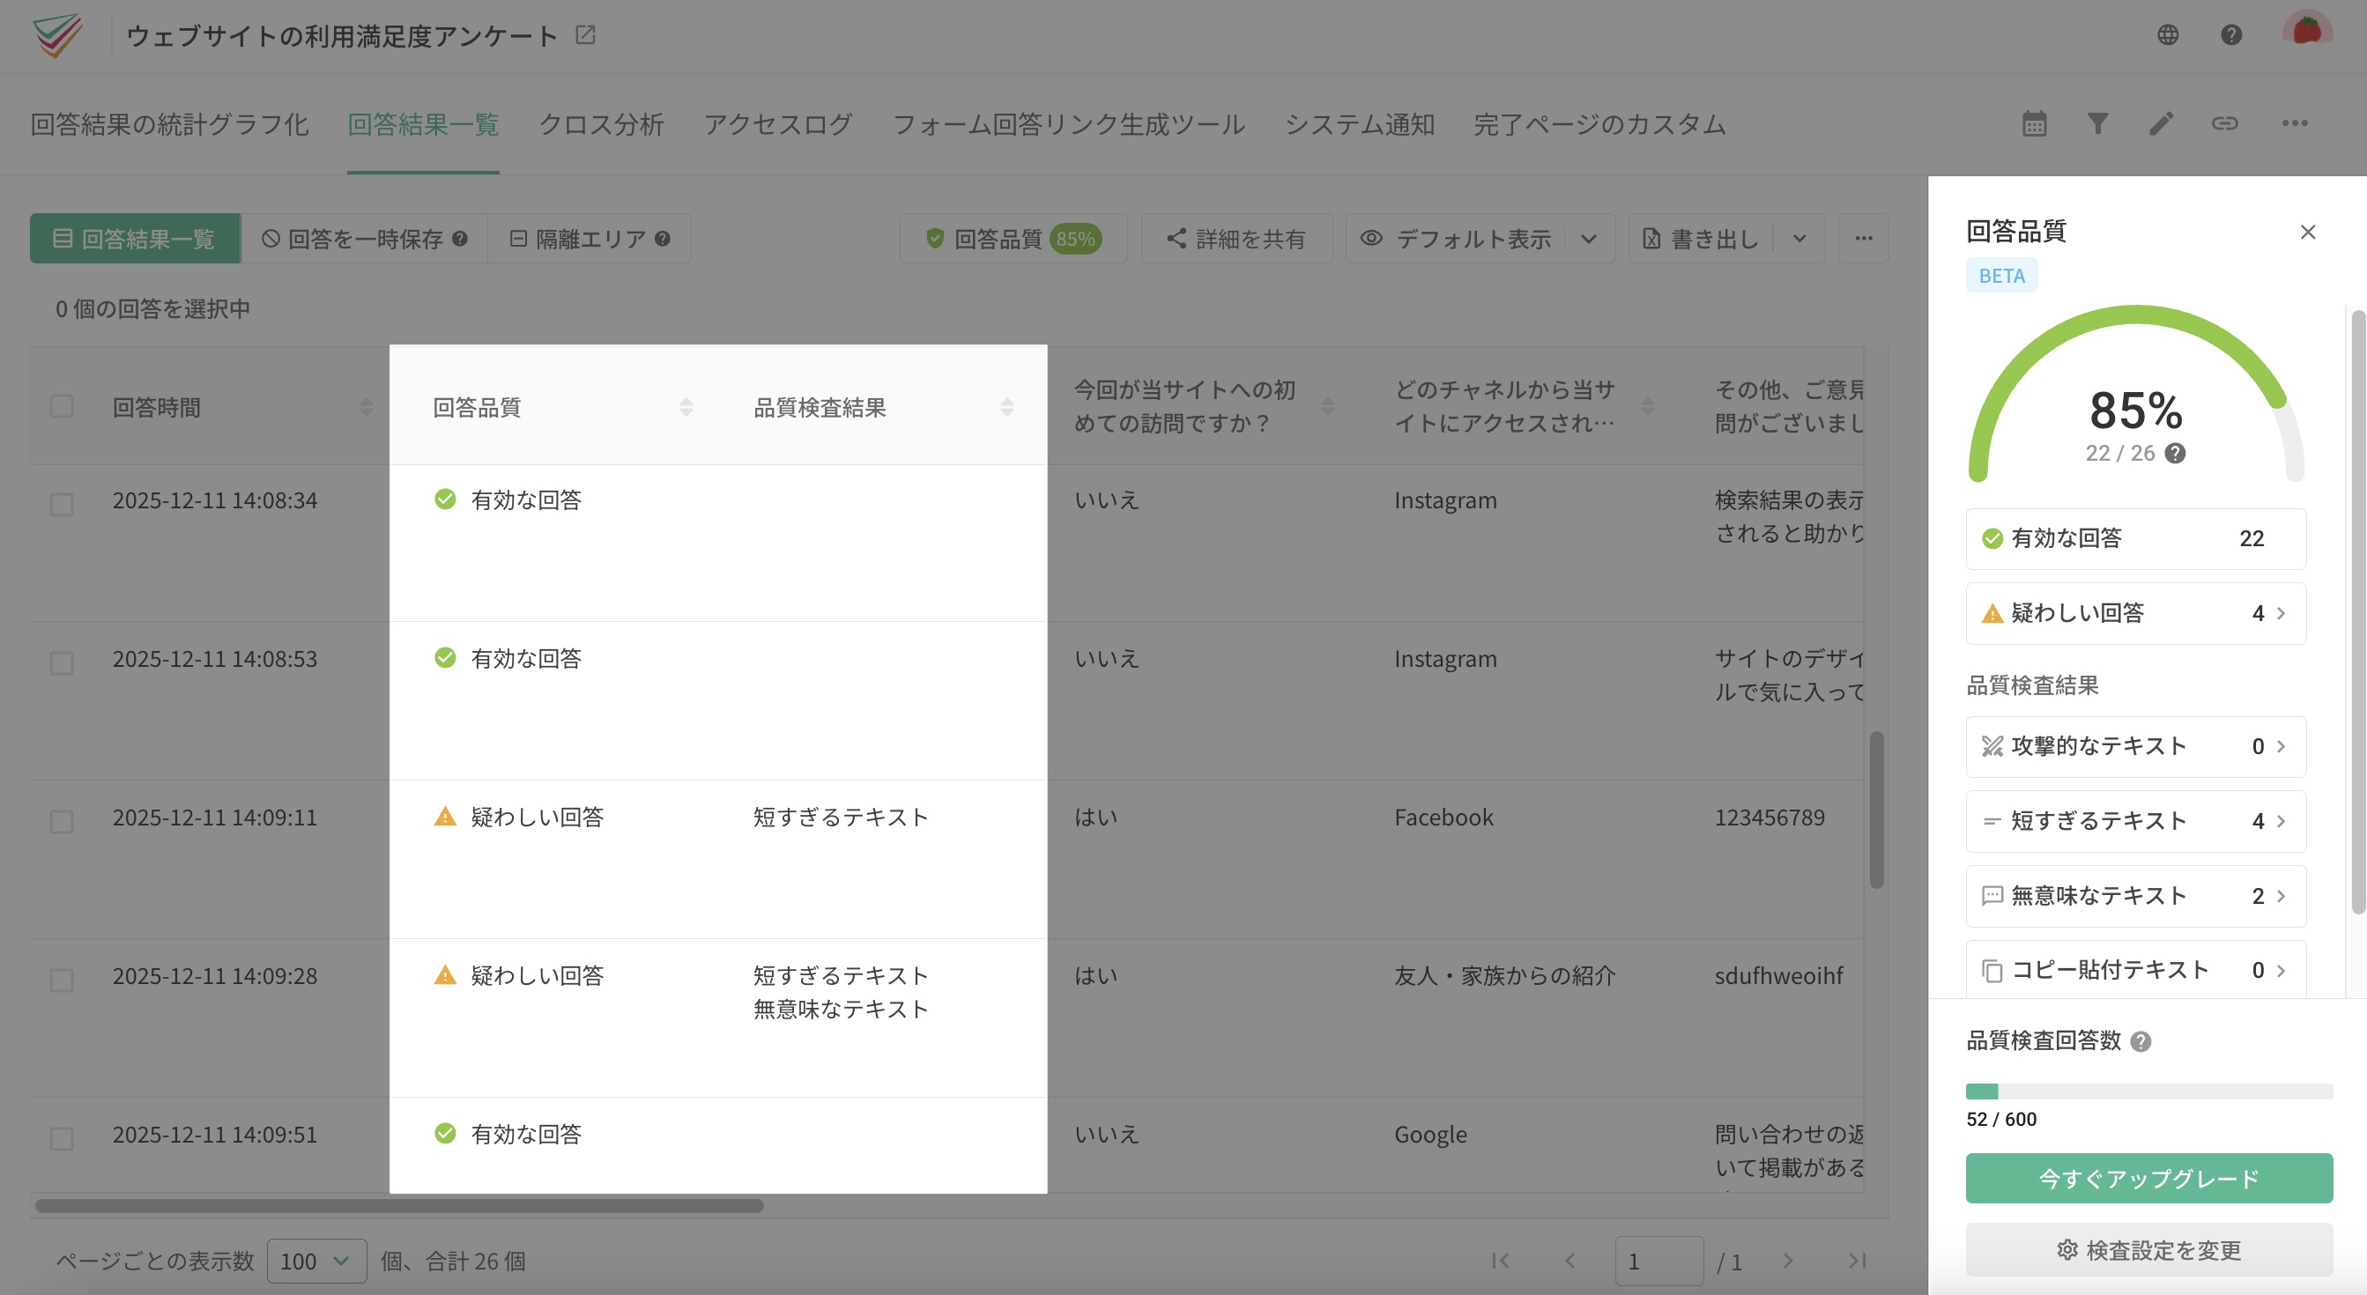
Task: Switch to クロス分析 tab
Action: (x=601, y=124)
